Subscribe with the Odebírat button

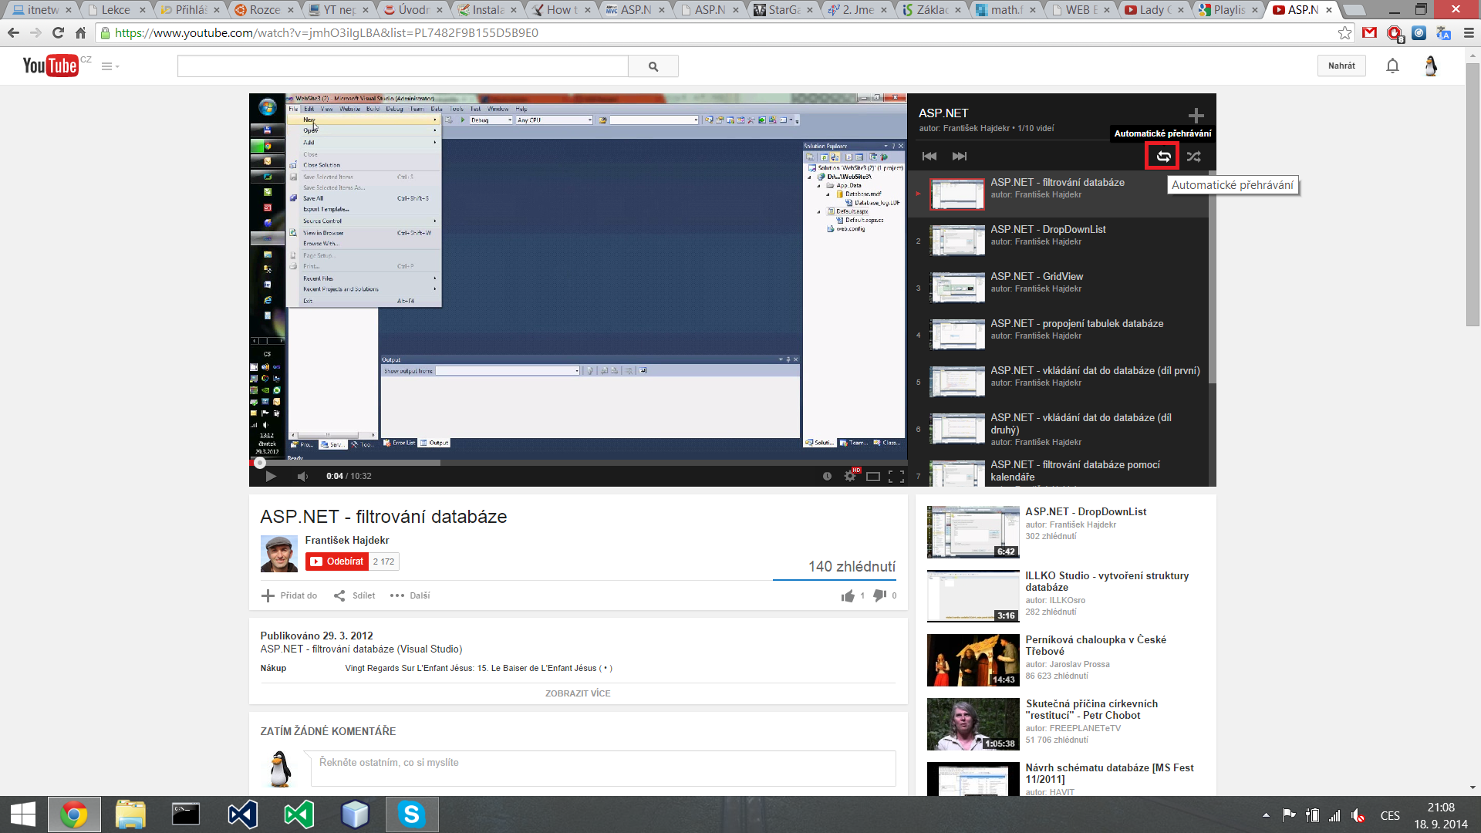coord(337,562)
